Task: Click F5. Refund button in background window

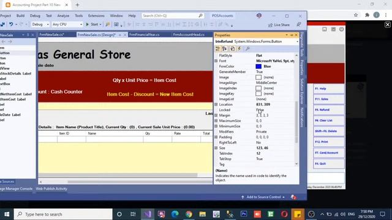Action: (x=328, y=110)
